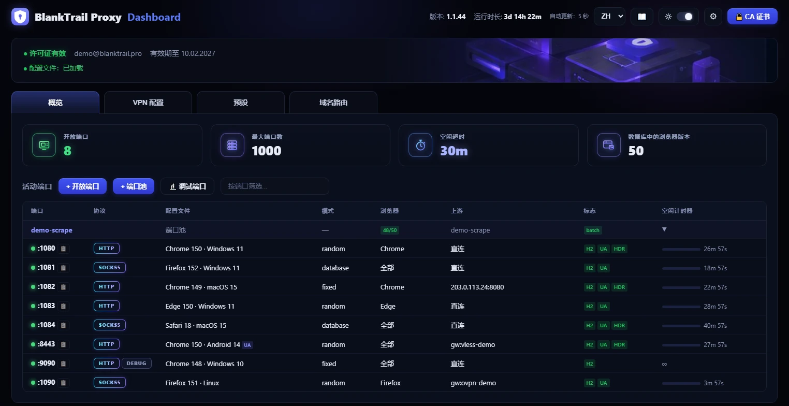Click profile Safari 18 · macOS 15

click(196, 326)
